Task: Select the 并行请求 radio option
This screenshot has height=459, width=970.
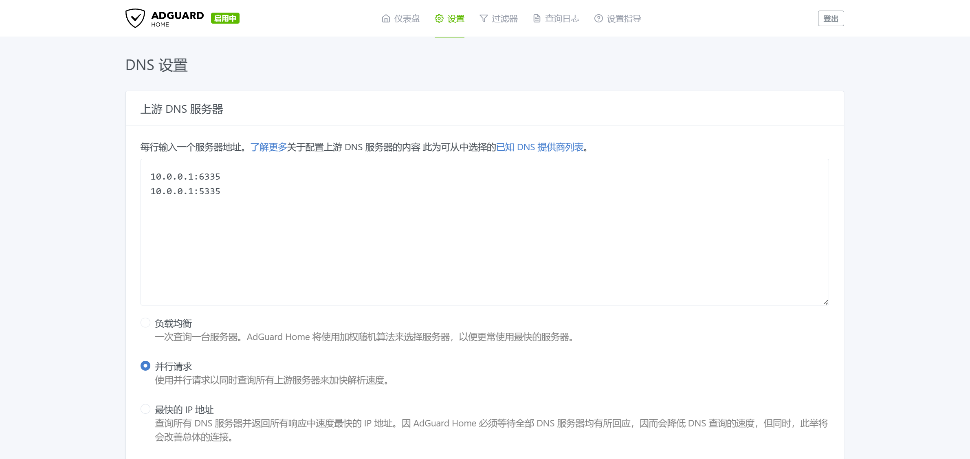Action: [x=145, y=366]
